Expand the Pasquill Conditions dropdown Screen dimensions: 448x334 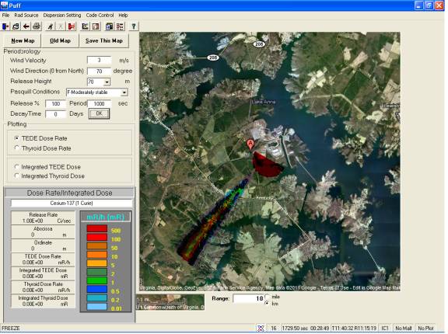click(x=124, y=92)
